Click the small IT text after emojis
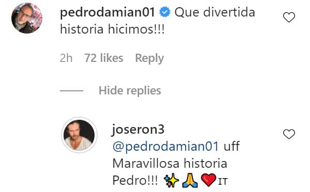This screenshot has height=192, width=310. coord(223,182)
